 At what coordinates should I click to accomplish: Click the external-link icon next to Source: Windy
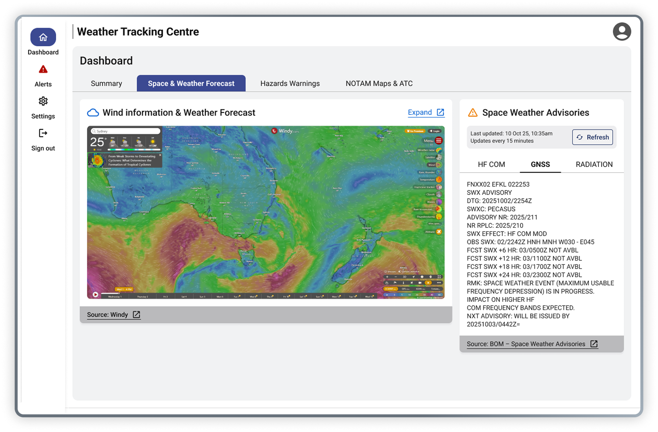tap(136, 315)
